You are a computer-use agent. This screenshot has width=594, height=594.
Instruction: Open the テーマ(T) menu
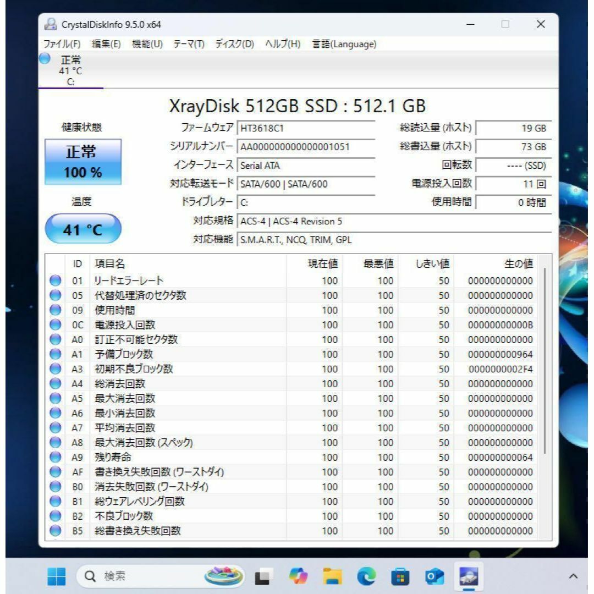click(189, 44)
